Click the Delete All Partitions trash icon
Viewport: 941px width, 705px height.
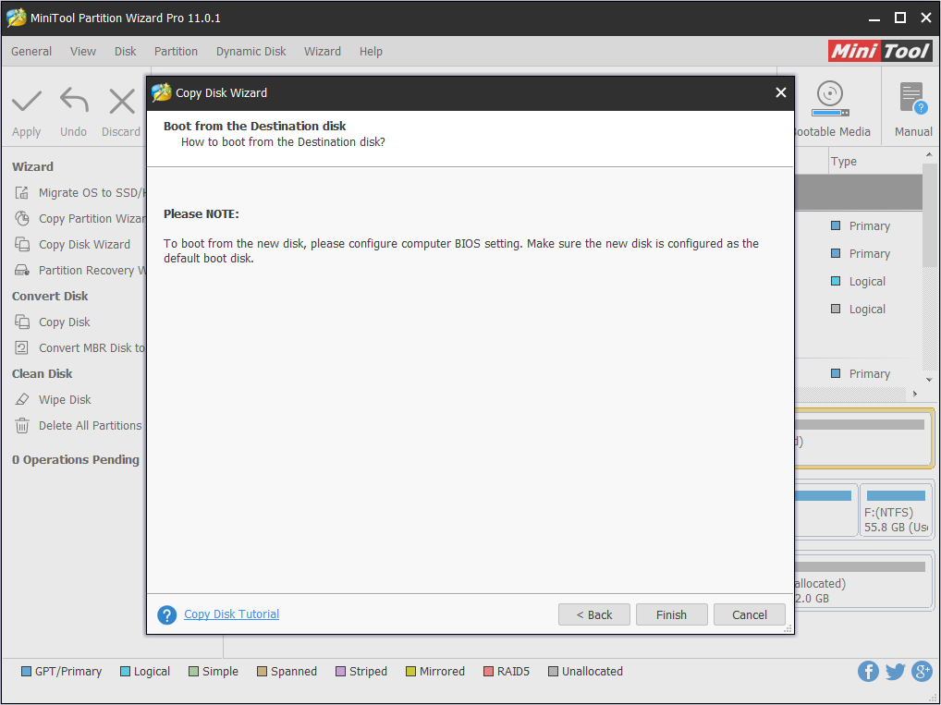tap(22, 425)
